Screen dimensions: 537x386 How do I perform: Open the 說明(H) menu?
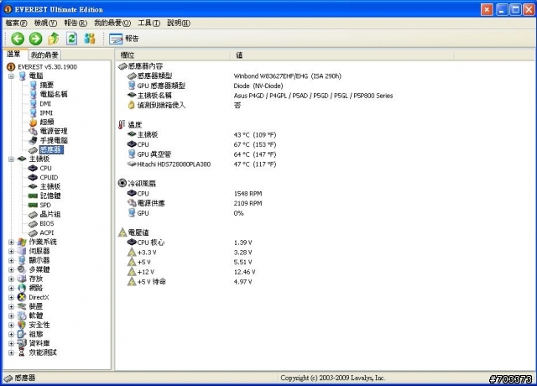[179, 23]
